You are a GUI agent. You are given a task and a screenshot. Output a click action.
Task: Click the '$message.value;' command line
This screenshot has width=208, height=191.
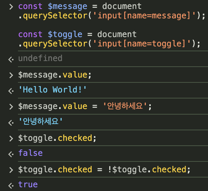(x=55, y=75)
